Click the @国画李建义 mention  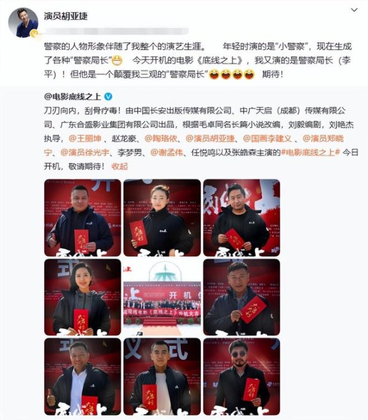coord(267,139)
